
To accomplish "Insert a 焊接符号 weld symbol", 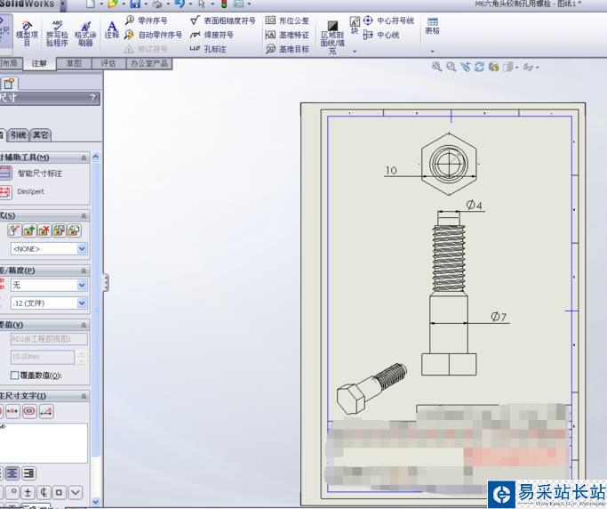I will point(212,35).
